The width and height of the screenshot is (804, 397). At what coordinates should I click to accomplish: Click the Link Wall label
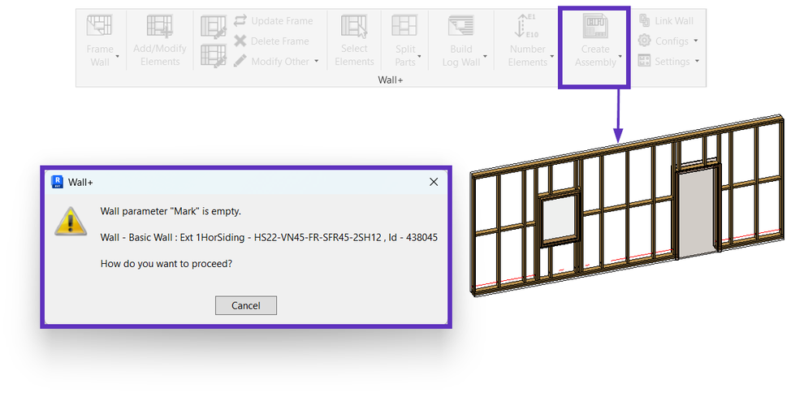click(x=674, y=21)
